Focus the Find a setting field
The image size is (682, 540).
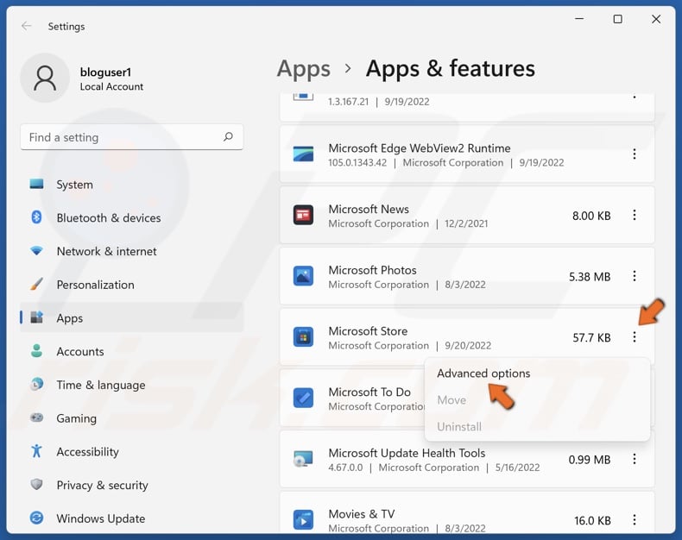point(131,137)
